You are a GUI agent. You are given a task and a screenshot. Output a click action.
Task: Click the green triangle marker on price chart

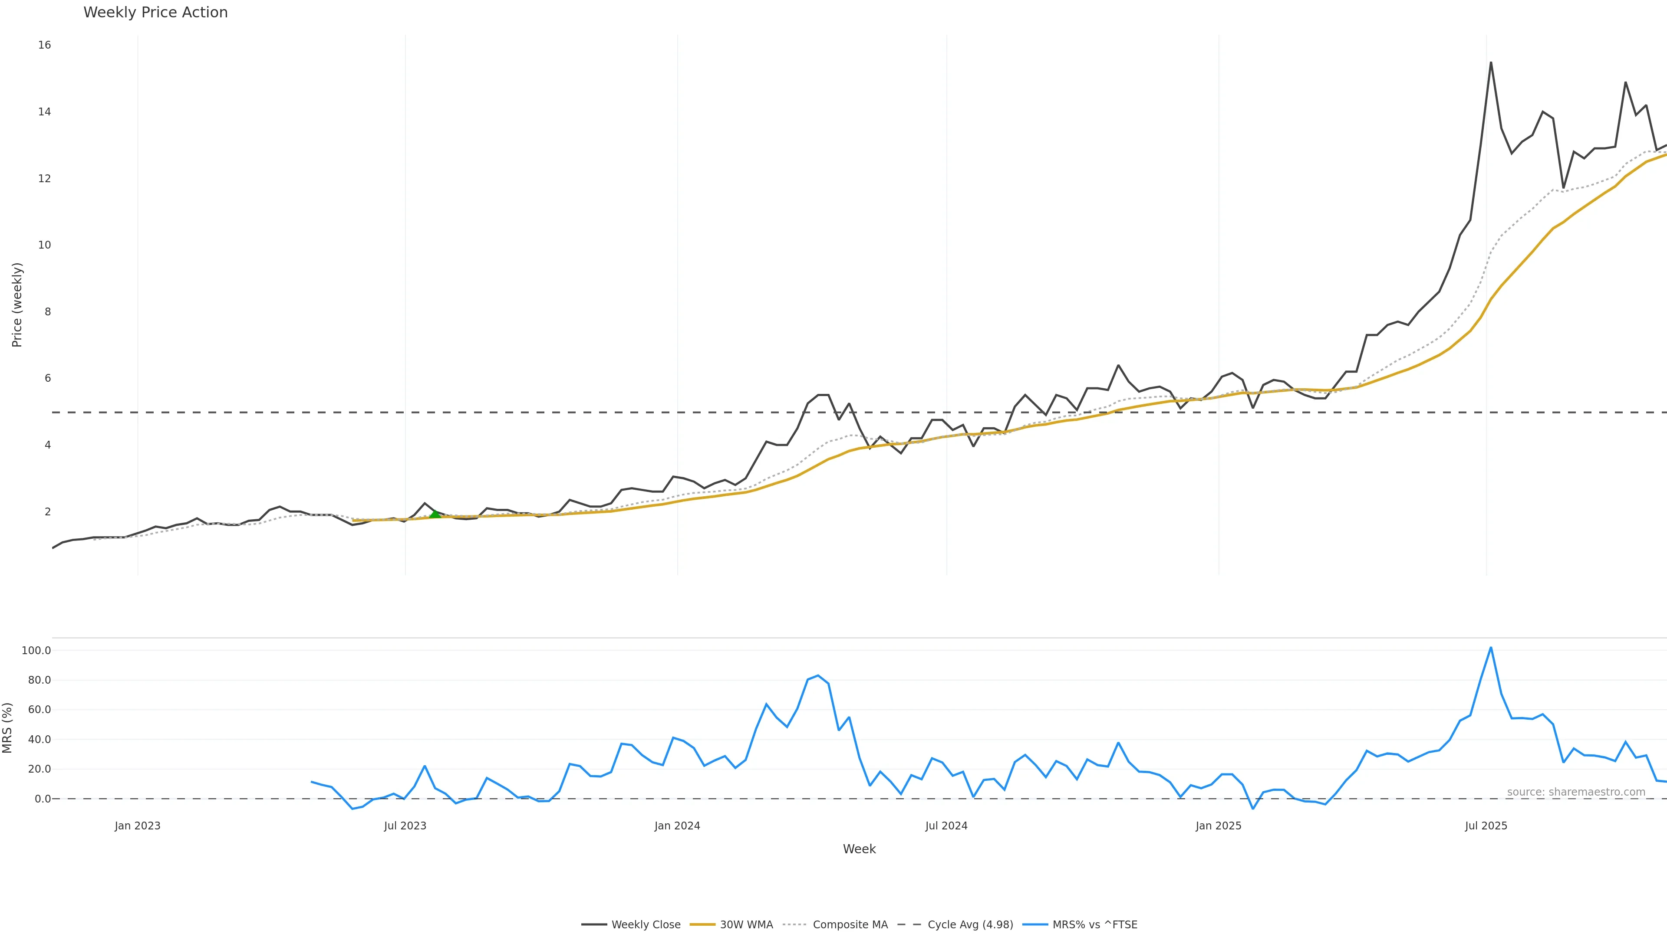(435, 514)
